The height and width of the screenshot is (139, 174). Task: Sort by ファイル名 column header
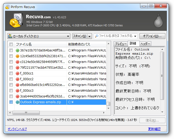coord(40,44)
